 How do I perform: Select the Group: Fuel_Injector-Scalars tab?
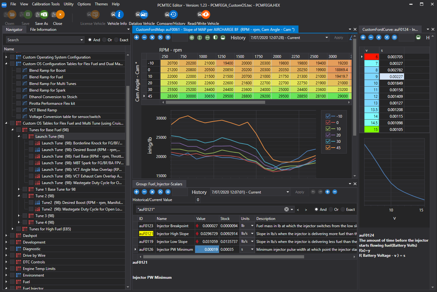pyautogui.click(x=159, y=184)
